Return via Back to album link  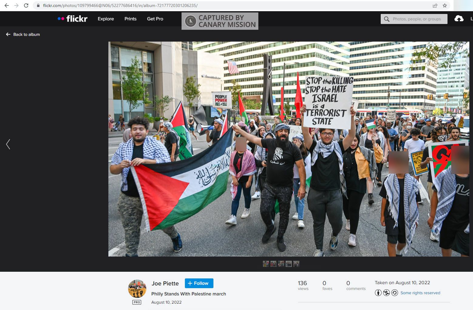pos(23,34)
